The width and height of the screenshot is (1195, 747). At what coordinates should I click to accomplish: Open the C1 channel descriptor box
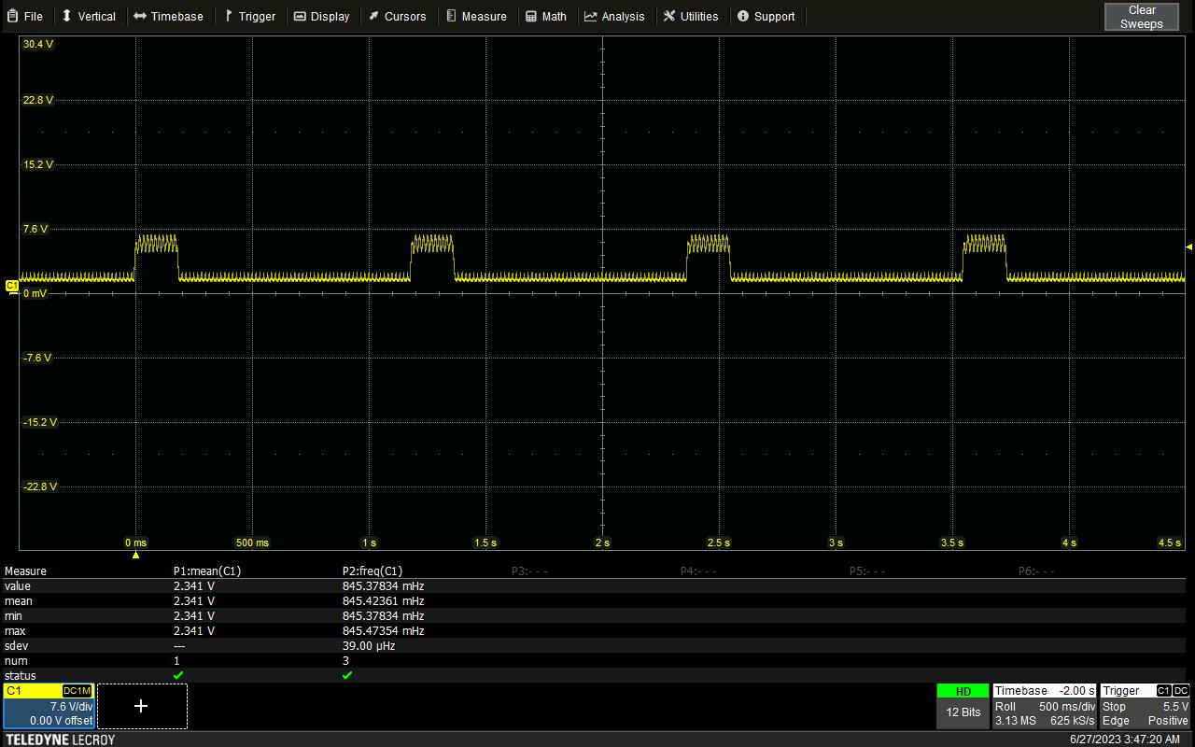49,706
